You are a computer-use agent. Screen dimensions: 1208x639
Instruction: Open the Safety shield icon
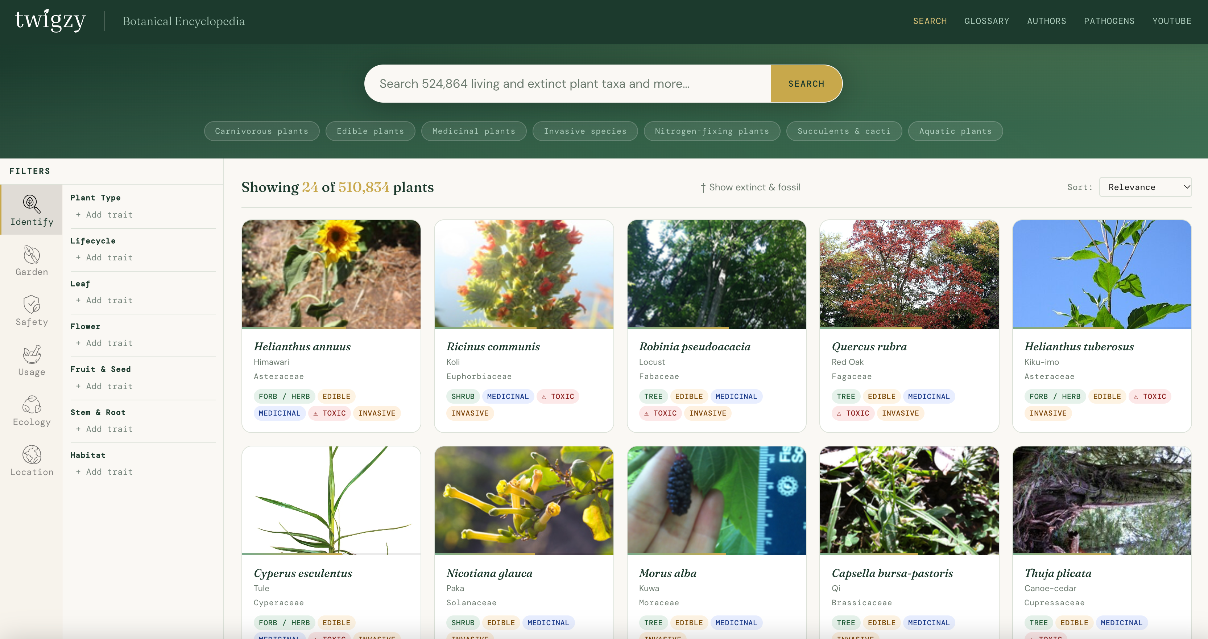coord(32,304)
